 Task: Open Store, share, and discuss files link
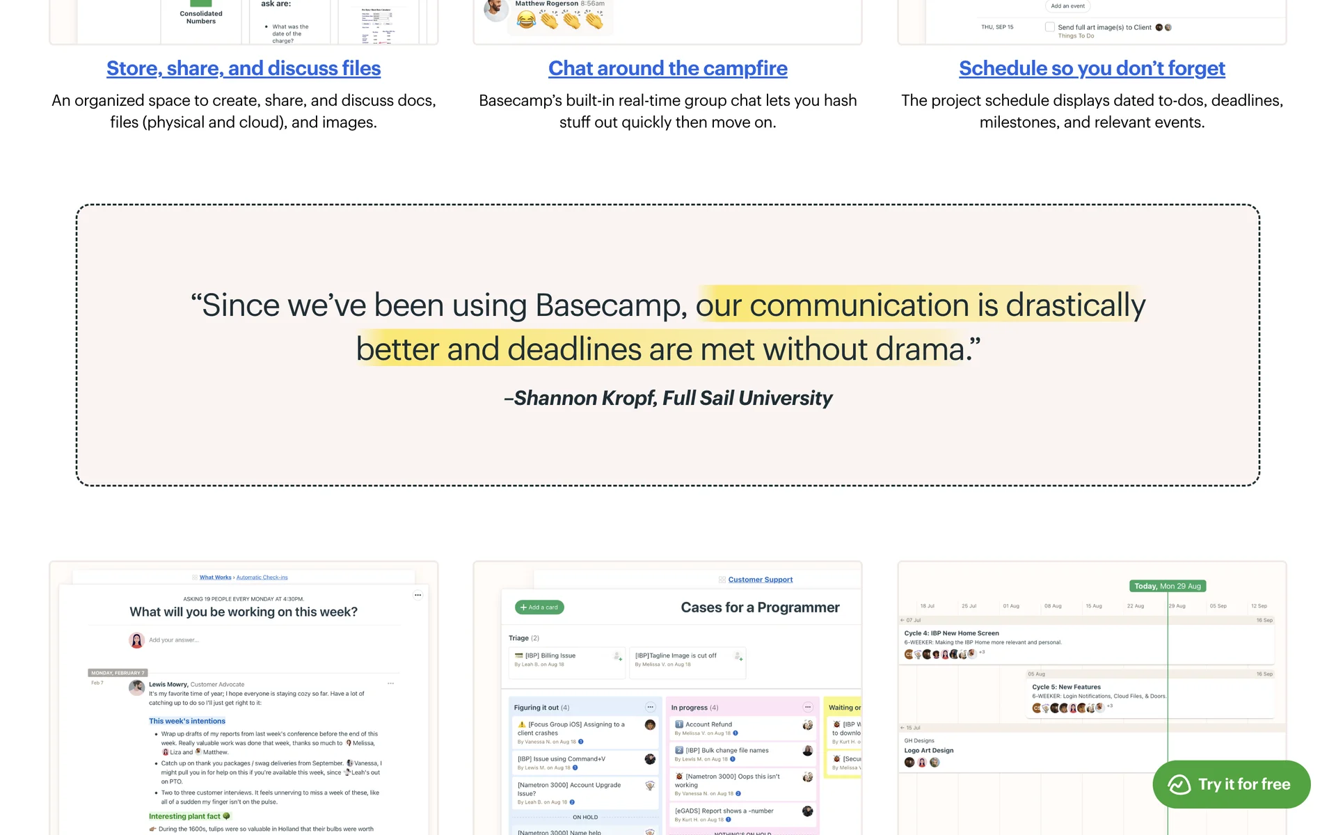(244, 68)
